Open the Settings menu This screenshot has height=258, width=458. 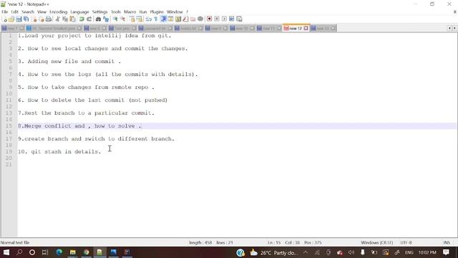99,12
